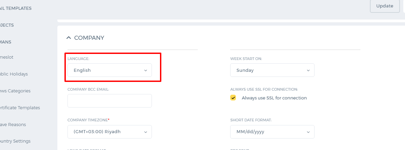Click the Update button
The height and width of the screenshot is (150, 405).
pyautogui.click(x=385, y=6)
